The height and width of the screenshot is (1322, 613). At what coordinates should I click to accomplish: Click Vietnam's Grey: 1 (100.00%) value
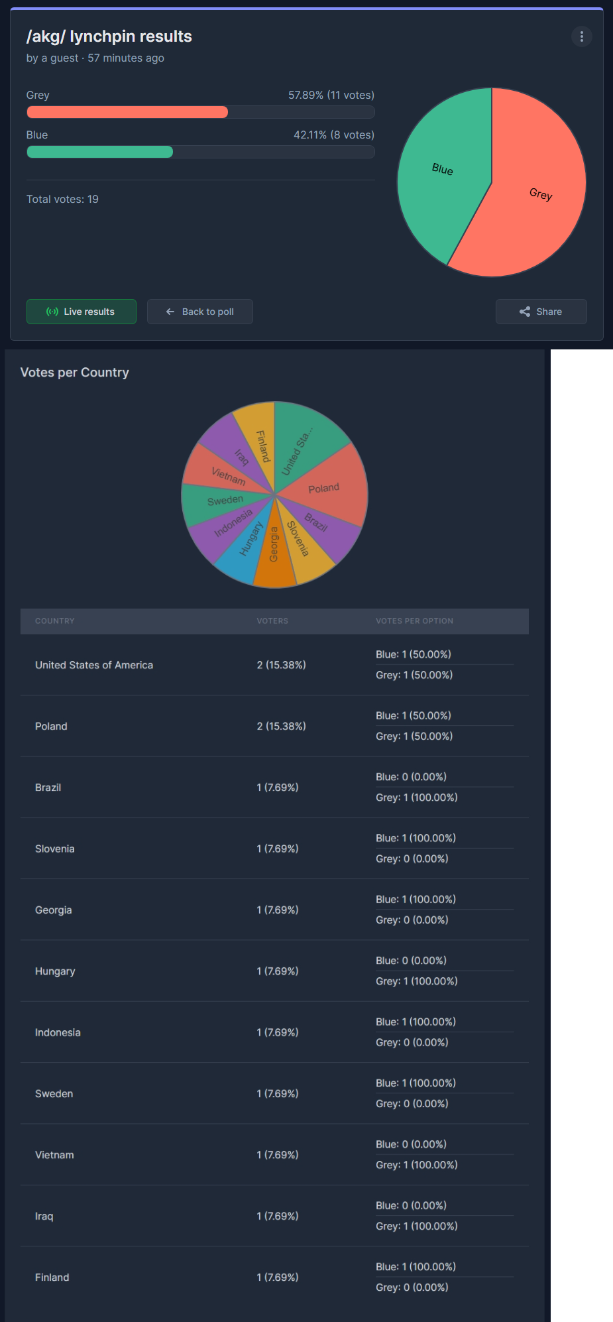[417, 1165]
